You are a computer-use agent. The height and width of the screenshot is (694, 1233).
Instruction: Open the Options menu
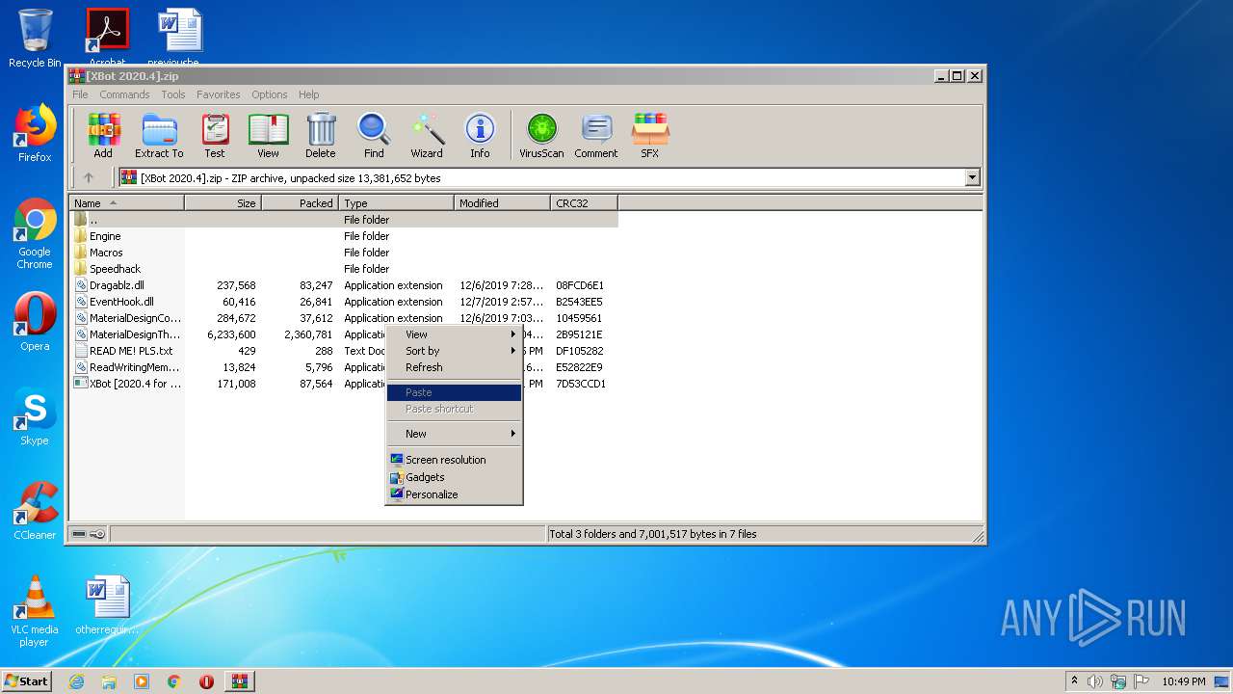click(x=270, y=94)
